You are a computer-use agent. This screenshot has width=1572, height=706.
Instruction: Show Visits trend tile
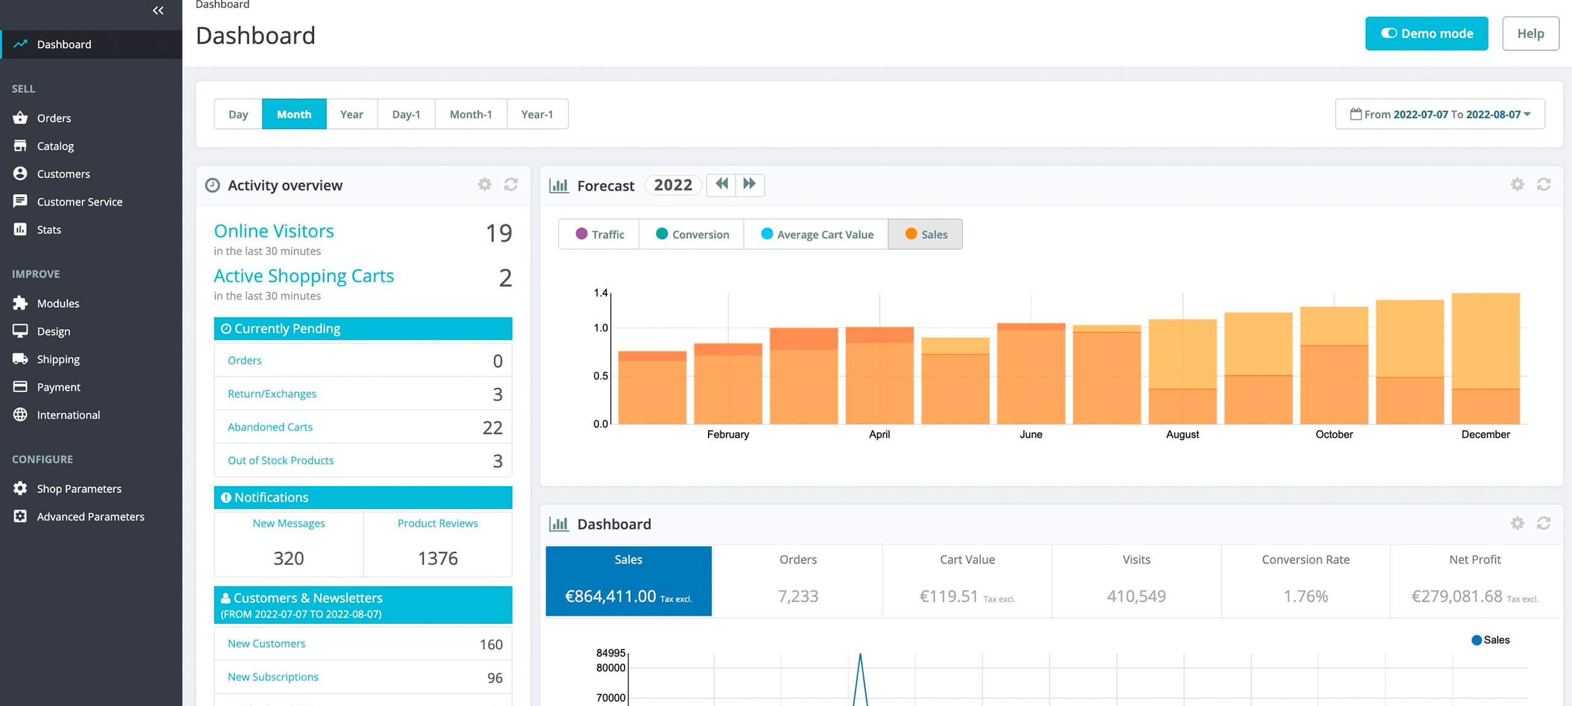click(x=1137, y=581)
